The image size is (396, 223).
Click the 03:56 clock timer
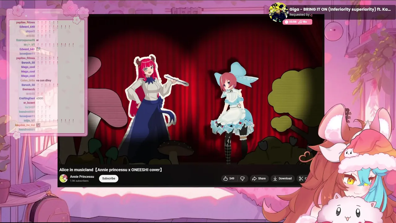point(291,22)
